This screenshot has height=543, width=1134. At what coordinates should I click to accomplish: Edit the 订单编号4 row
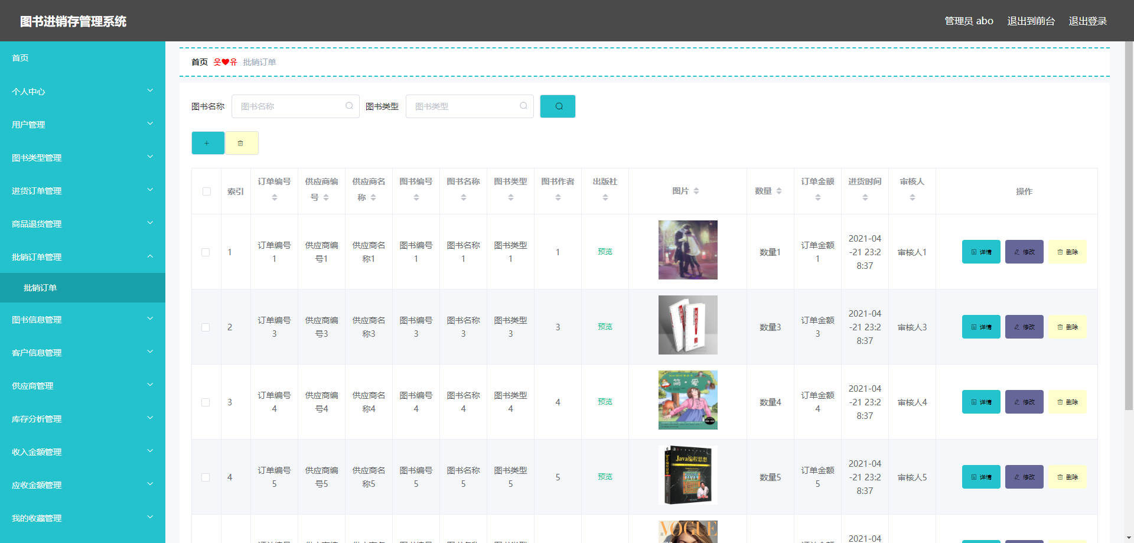(1024, 402)
